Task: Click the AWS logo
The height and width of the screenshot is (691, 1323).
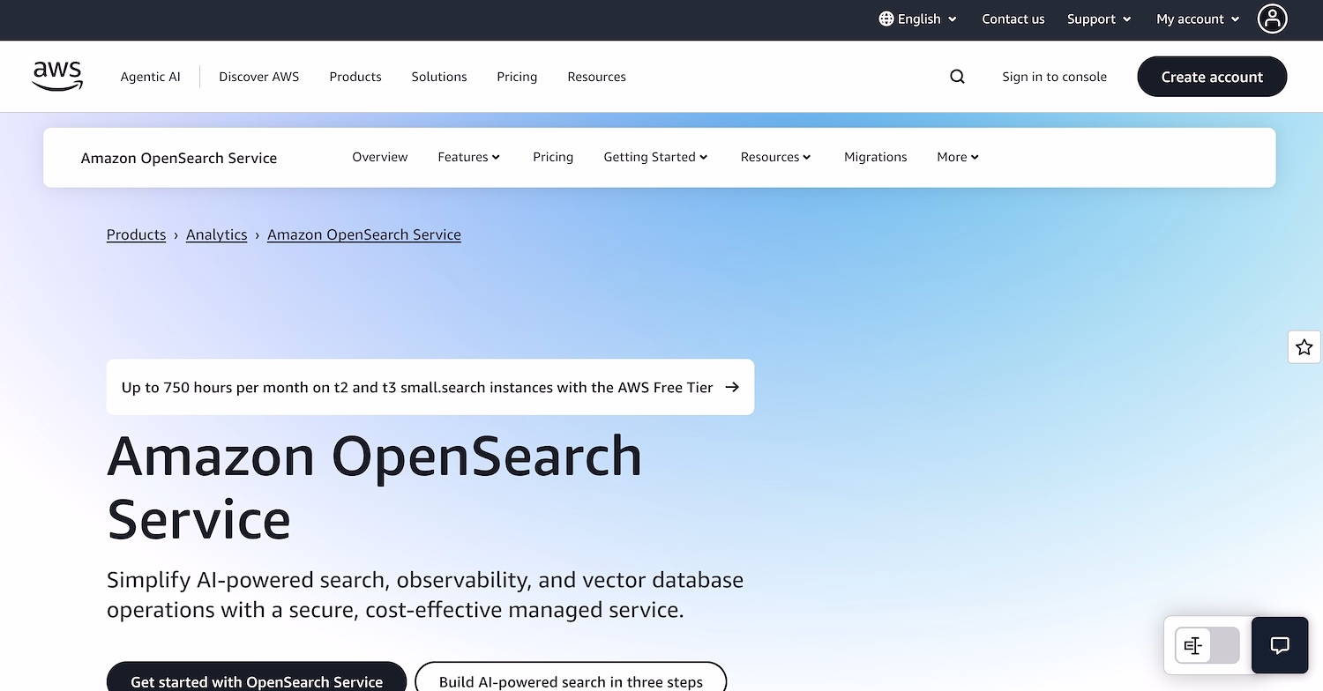Action: click(56, 76)
